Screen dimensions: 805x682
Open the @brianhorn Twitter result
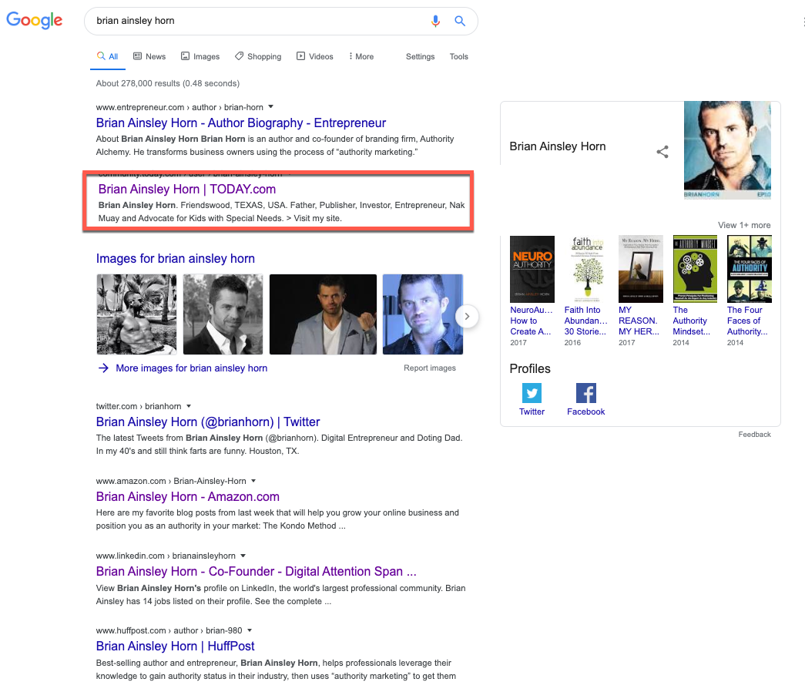208,422
